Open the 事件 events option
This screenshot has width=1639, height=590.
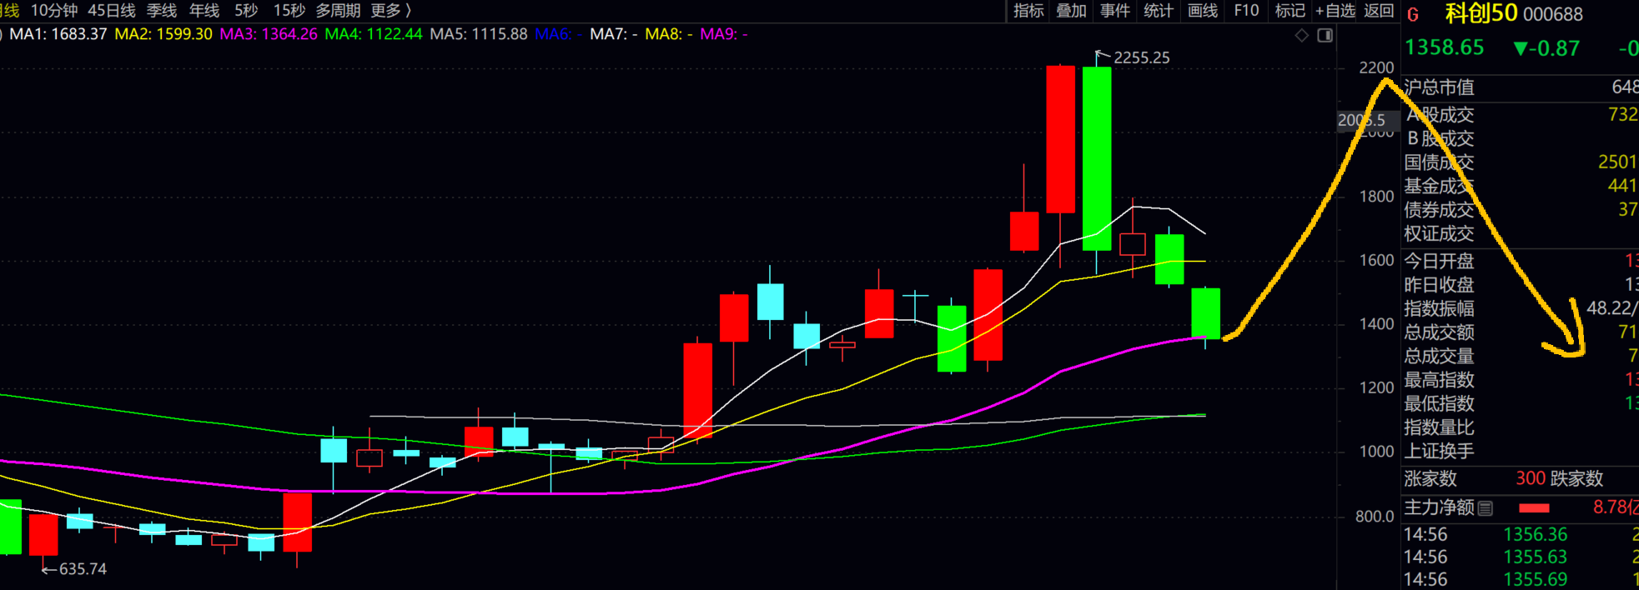[x=1115, y=11]
